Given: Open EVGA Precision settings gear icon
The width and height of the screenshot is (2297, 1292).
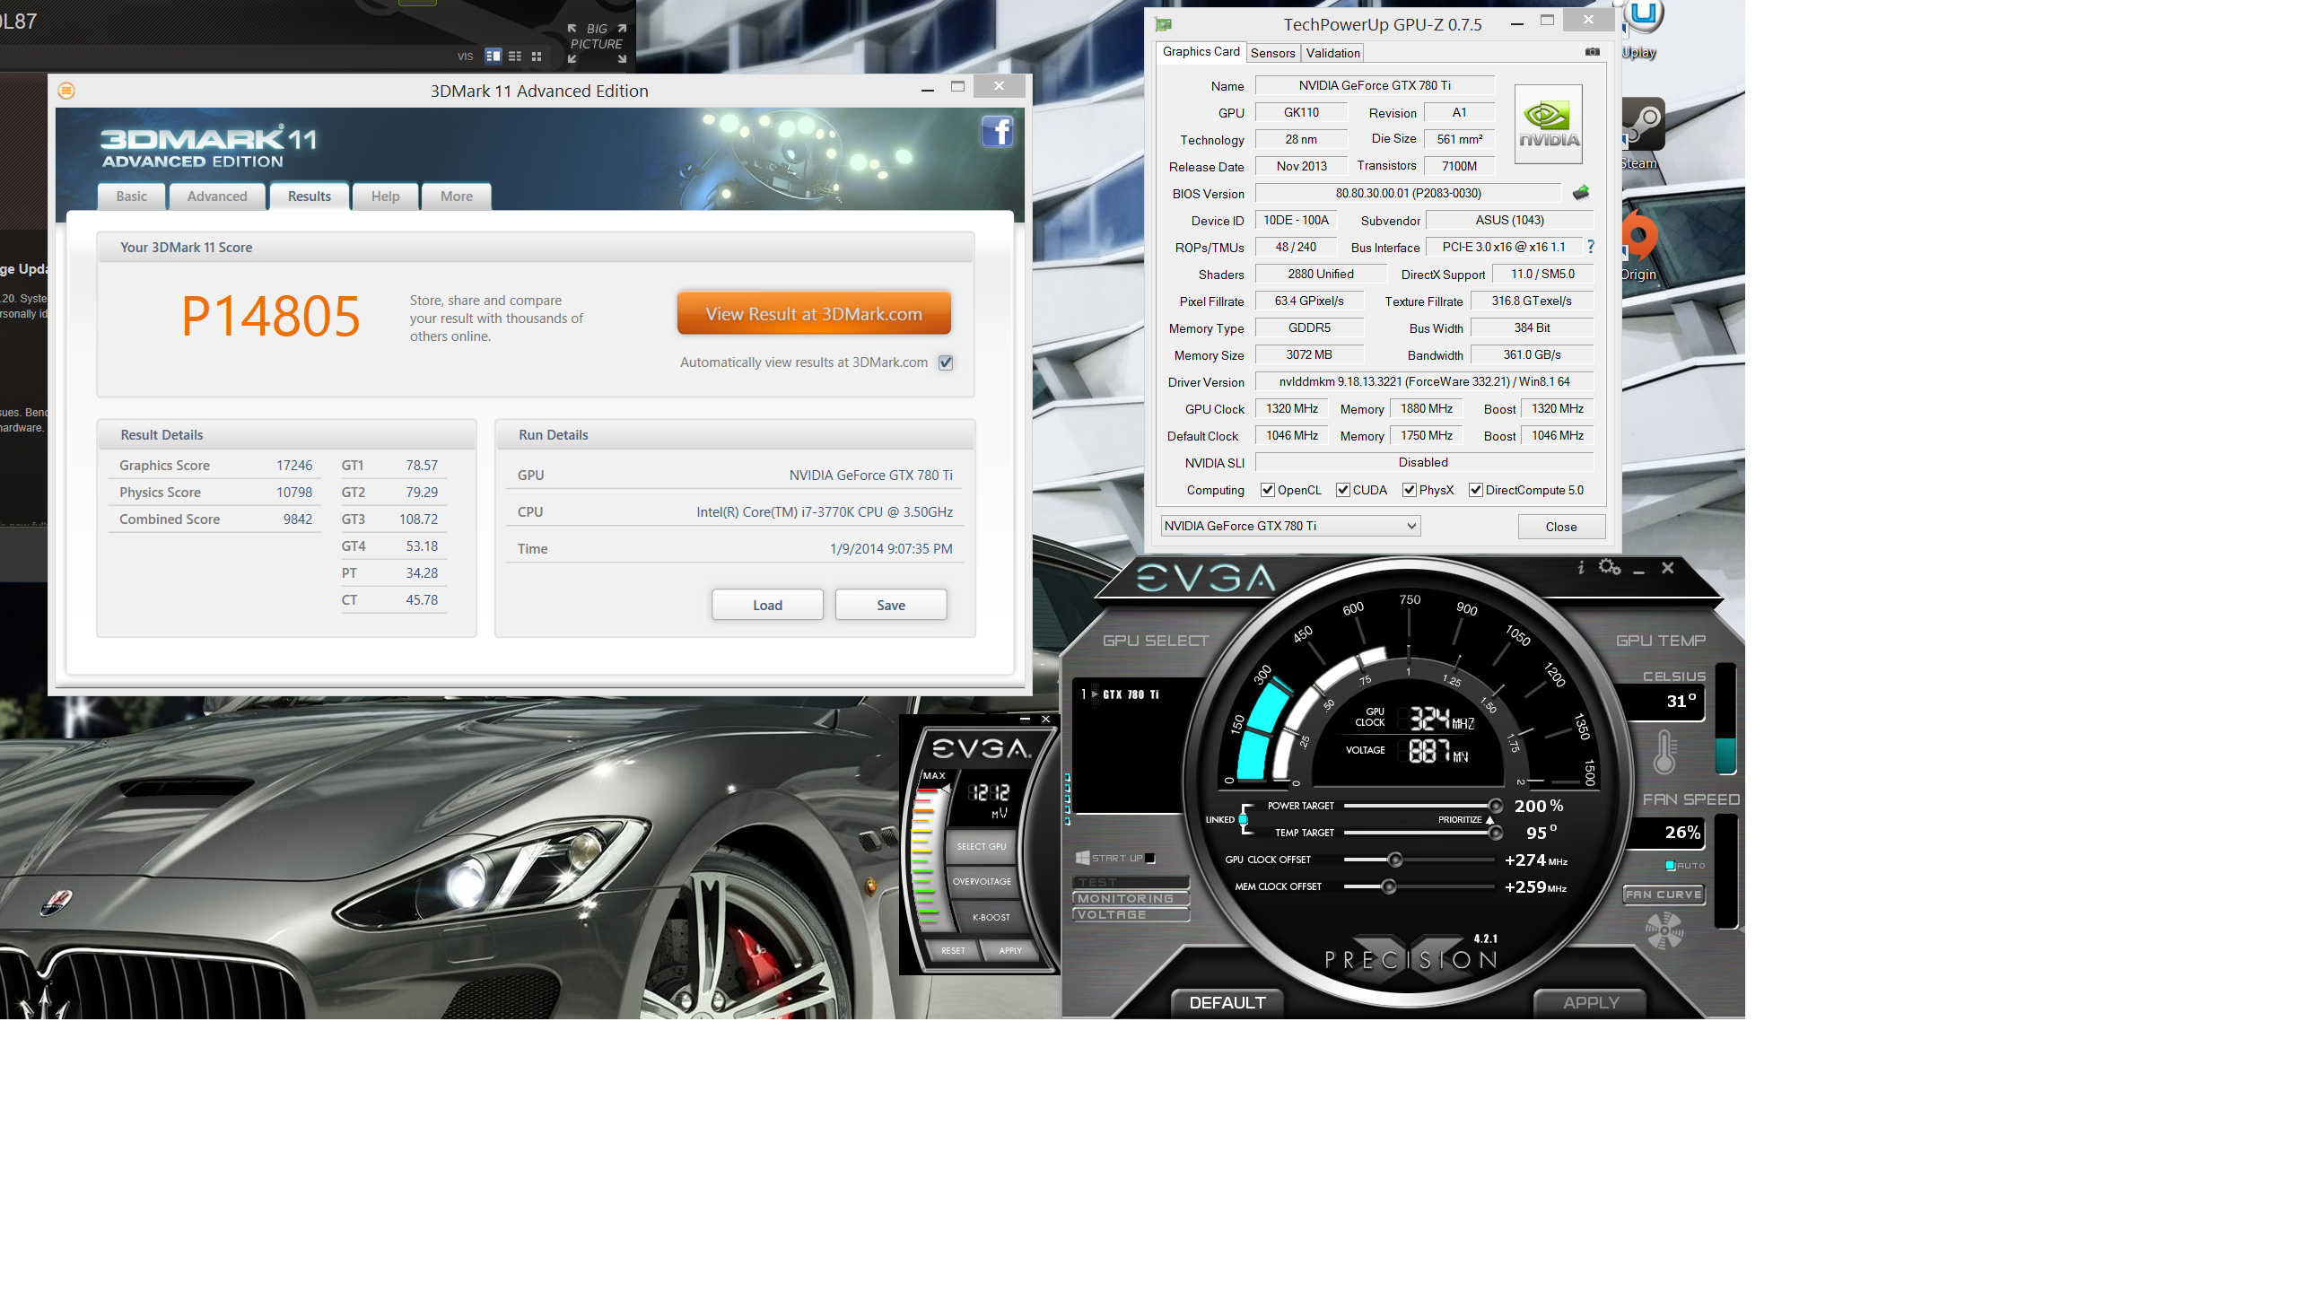Looking at the screenshot, I should [x=1610, y=567].
